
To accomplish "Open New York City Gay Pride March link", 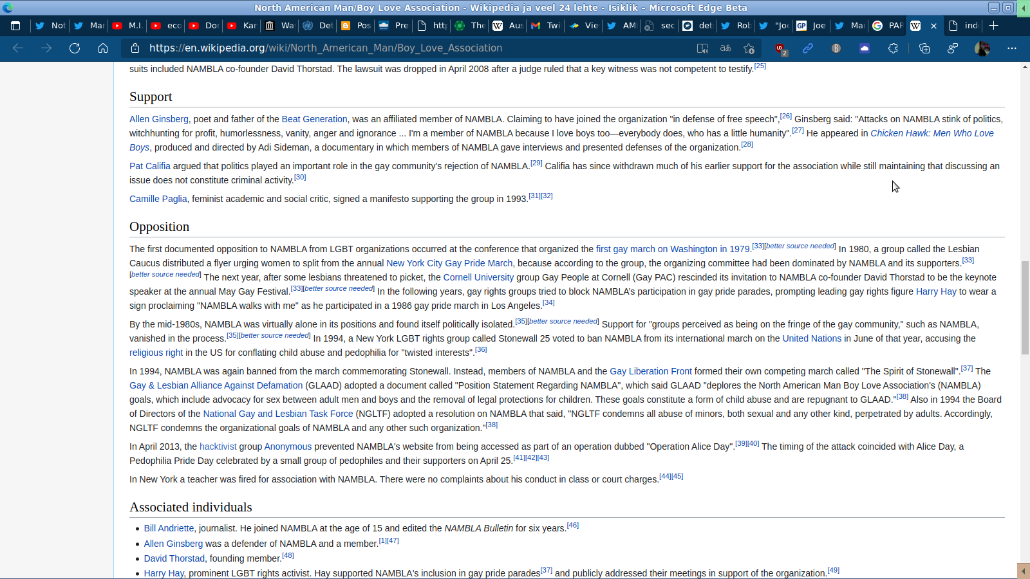I will click(449, 263).
